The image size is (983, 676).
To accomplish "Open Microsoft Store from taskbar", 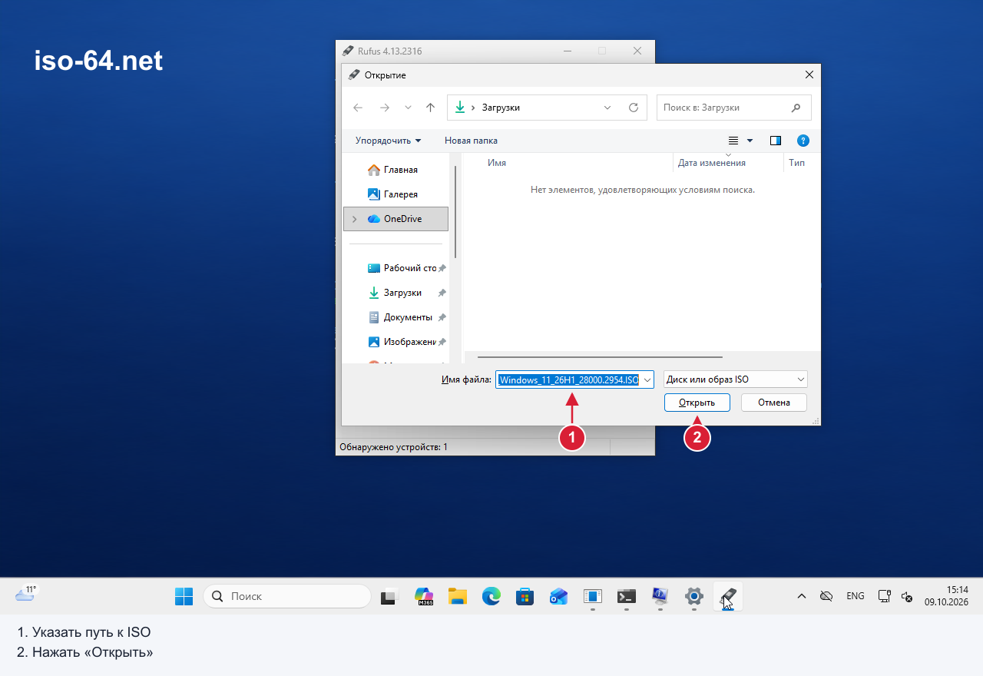I will [x=525, y=596].
